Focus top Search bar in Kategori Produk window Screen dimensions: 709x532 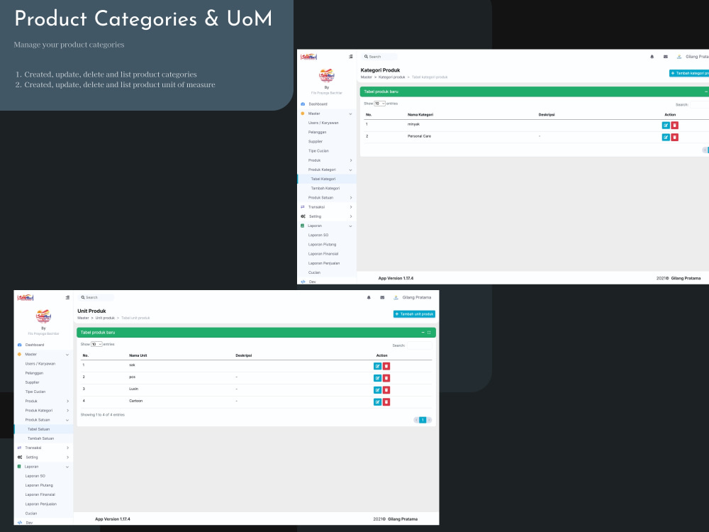379,57
